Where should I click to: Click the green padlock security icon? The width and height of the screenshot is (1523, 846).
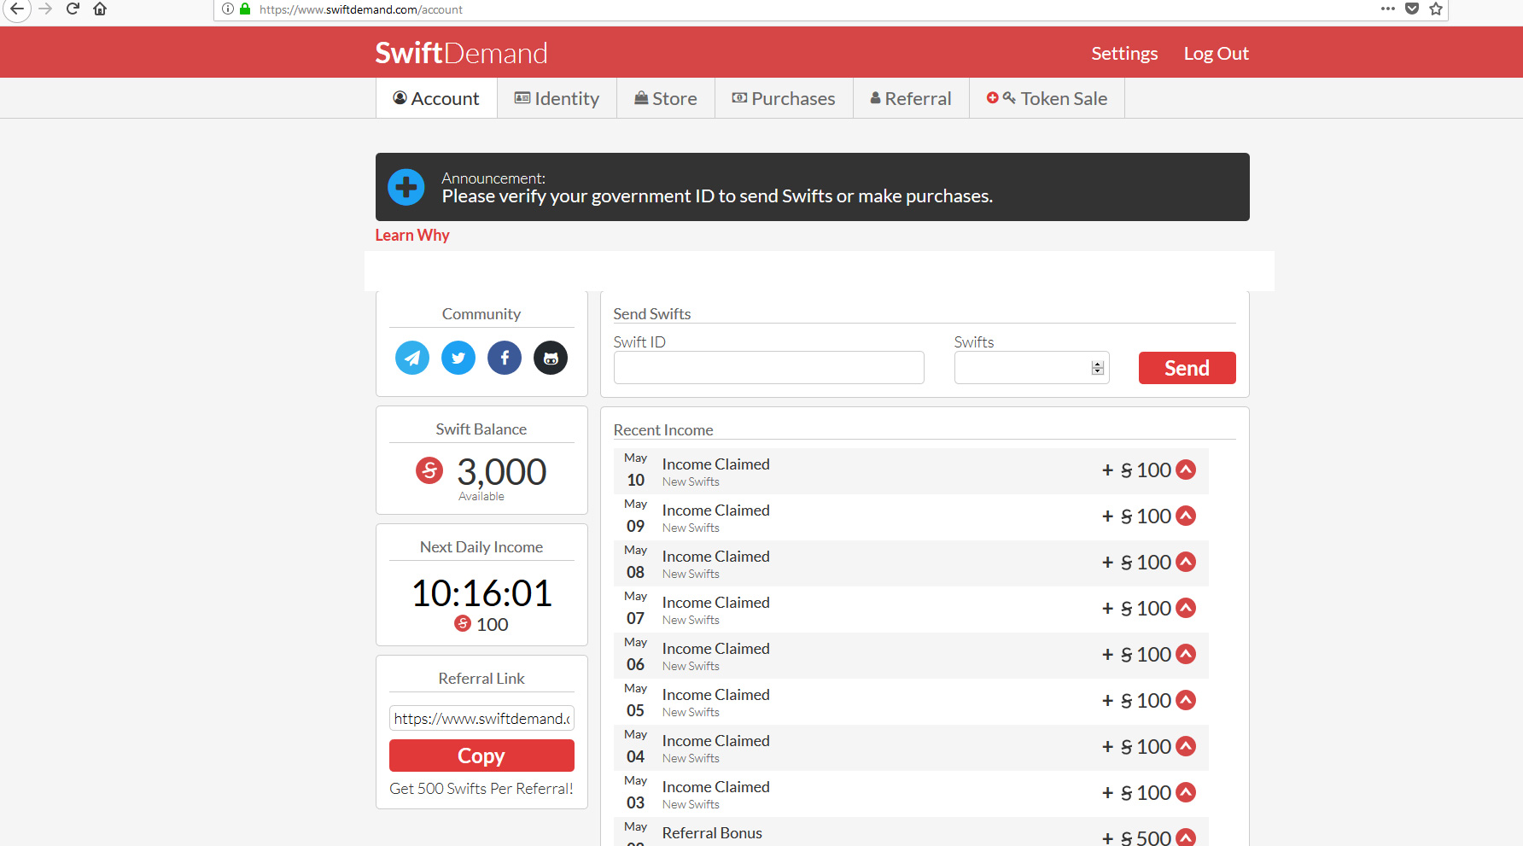pyautogui.click(x=245, y=9)
